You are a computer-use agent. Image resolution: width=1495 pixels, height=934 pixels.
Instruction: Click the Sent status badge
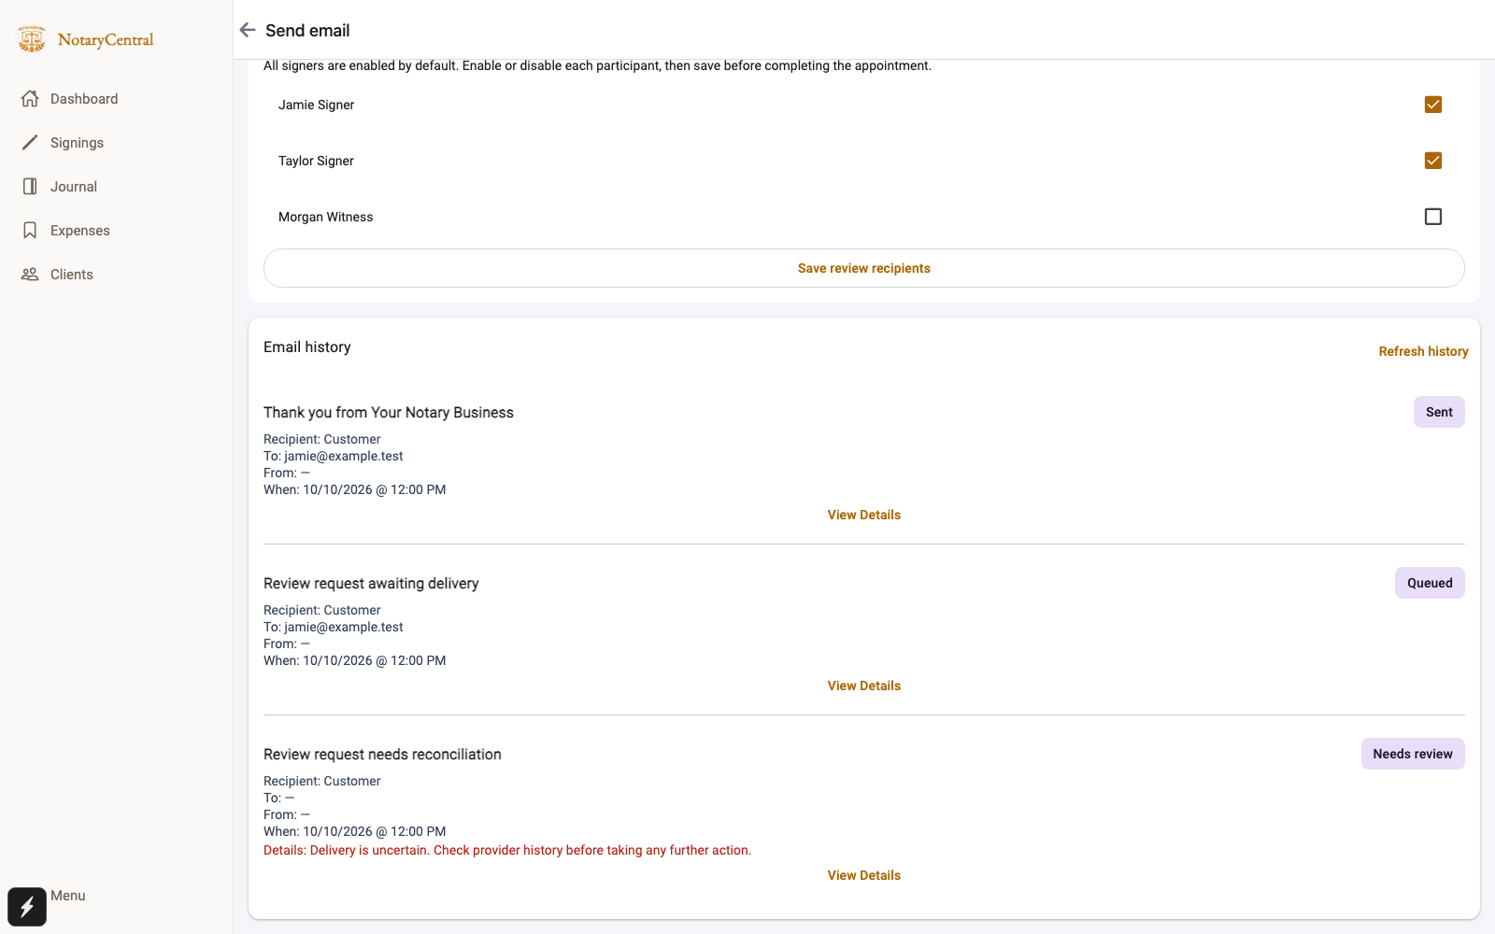[x=1439, y=412]
